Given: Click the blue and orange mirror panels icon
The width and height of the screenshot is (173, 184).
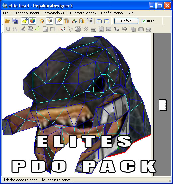Looking at the screenshot, I should point(82,21).
